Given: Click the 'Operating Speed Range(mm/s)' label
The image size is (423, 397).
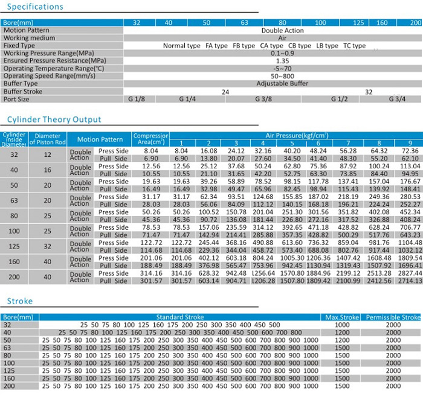Looking at the screenshot, I should [x=50, y=76].
